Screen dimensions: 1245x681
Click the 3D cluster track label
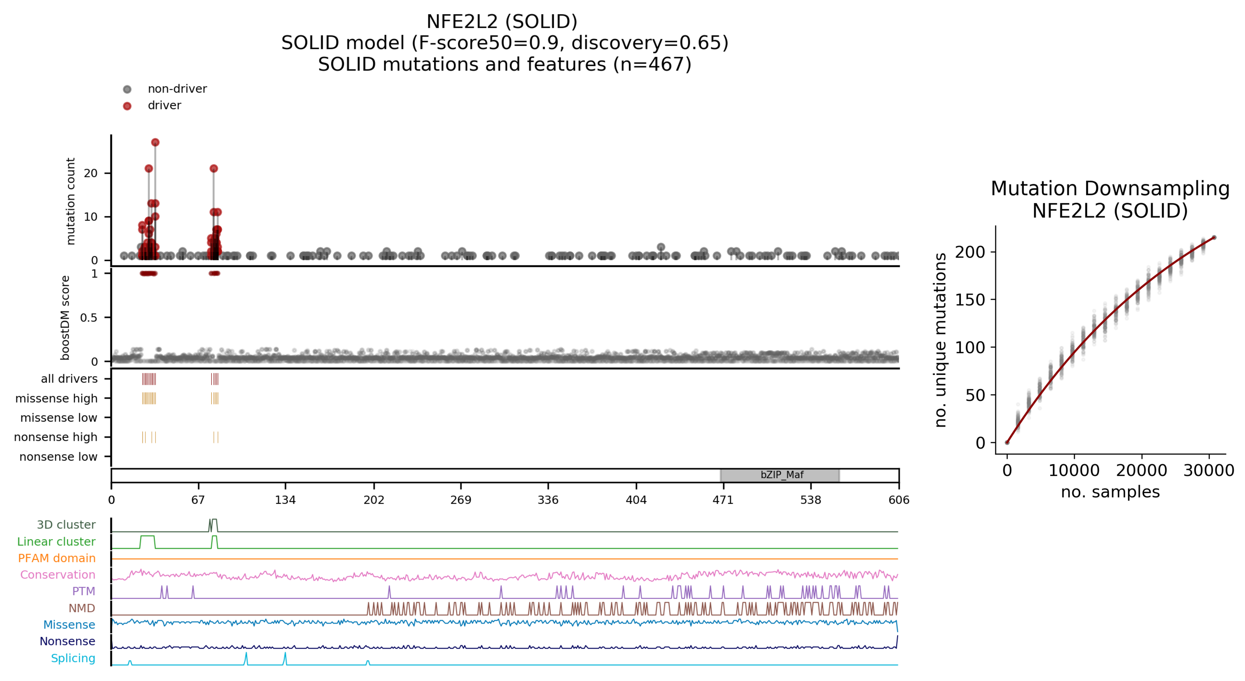[x=66, y=525]
